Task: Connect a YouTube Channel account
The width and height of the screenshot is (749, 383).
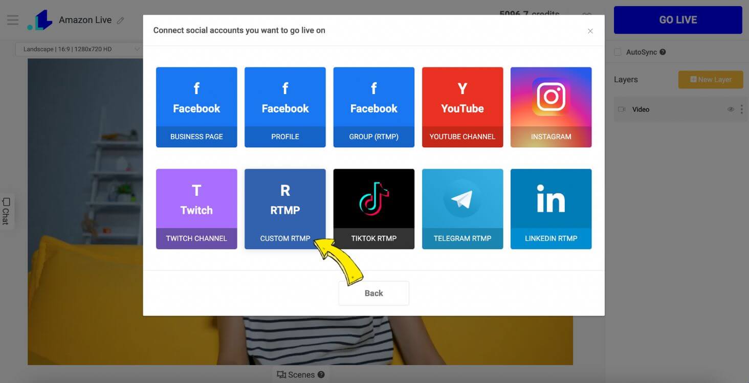Action: 462,107
